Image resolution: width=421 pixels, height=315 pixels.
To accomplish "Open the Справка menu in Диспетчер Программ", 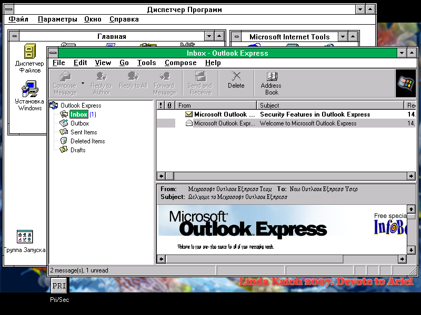I will coord(124,19).
